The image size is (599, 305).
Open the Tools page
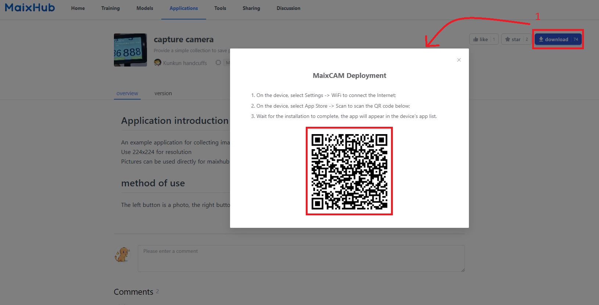click(x=220, y=8)
